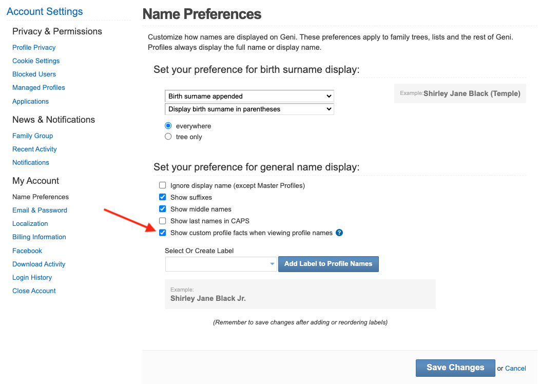Uncheck Show custom profile facts checkbox
The image size is (539, 384).
[x=163, y=233]
